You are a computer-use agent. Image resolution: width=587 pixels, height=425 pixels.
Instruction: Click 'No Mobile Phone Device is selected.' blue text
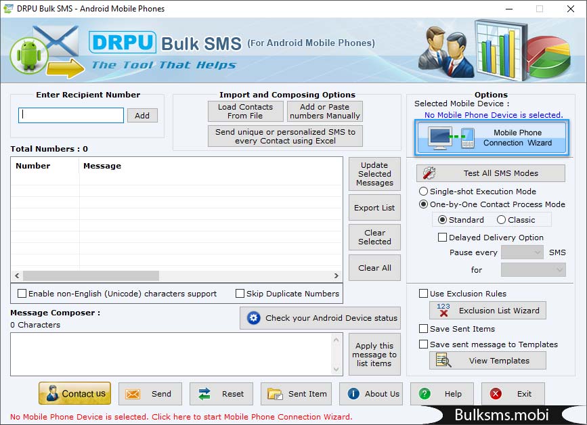[x=494, y=115]
